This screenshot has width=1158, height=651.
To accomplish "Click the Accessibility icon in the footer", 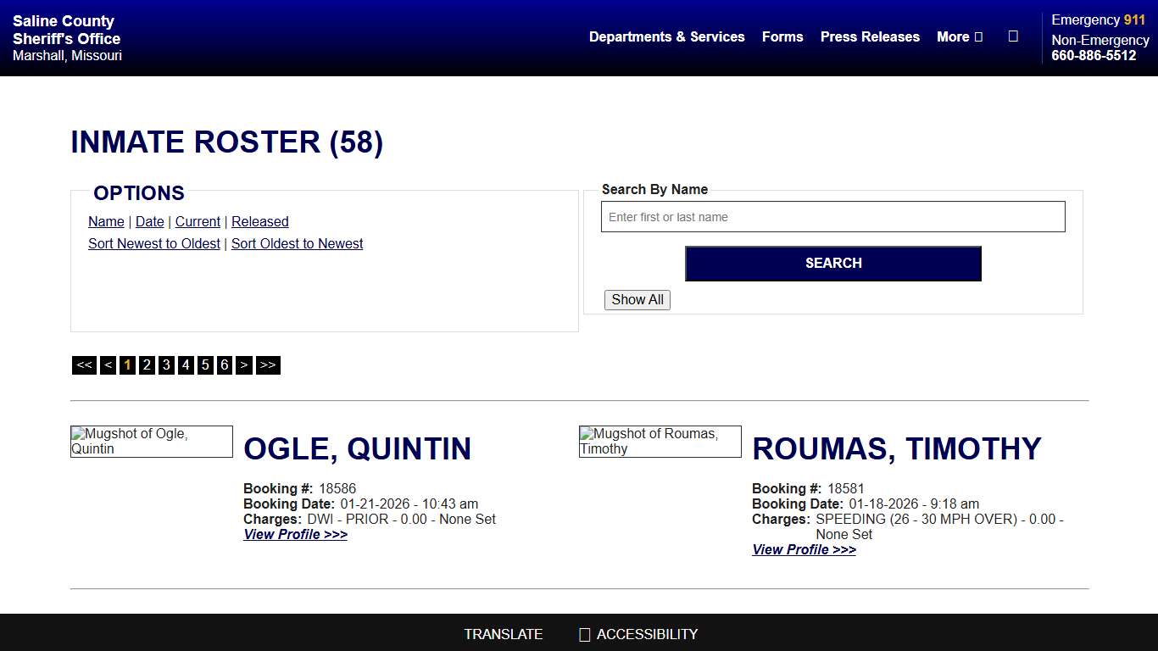I will coord(583,634).
